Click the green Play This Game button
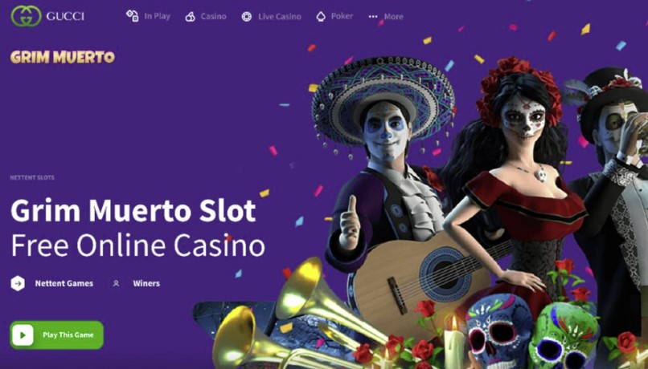 56,335
